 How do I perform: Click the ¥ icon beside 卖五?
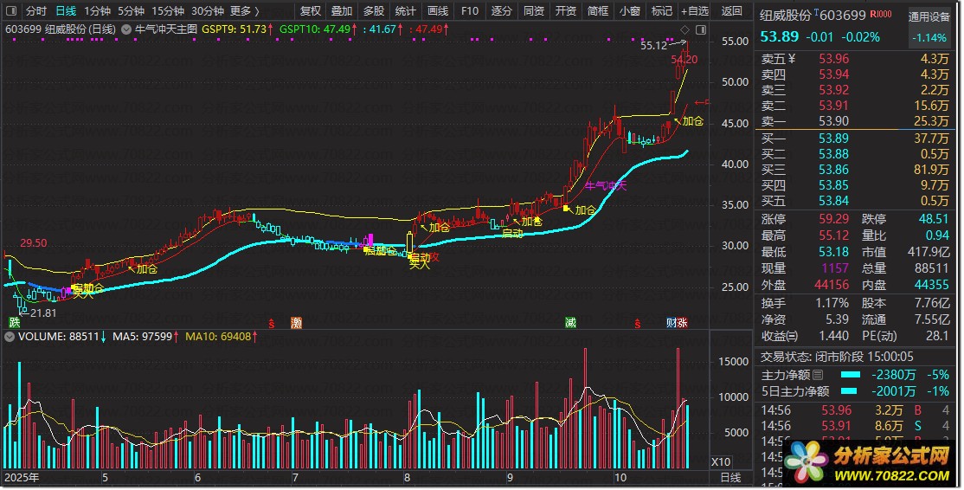click(x=791, y=59)
